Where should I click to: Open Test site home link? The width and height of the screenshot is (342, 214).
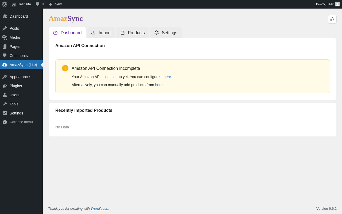coord(21,4)
